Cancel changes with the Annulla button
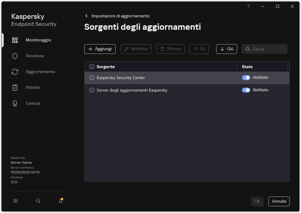 click(279, 201)
